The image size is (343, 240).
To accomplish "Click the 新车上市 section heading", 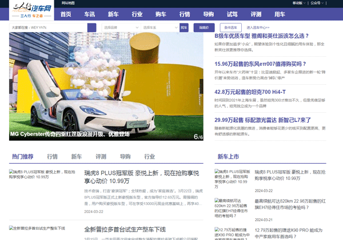I will pos(228,156).
